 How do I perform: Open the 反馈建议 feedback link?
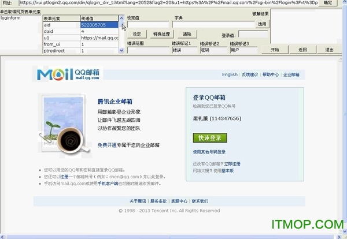[x=250, y=74]
